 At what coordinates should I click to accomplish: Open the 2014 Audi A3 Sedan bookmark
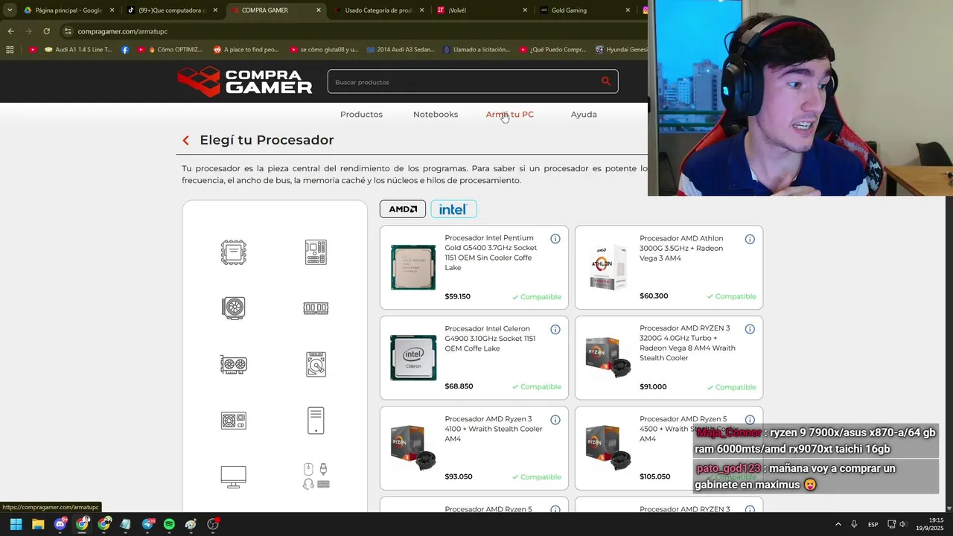401,50
